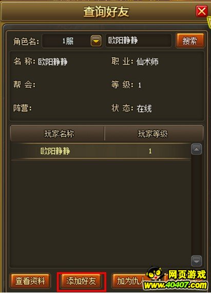Click the 添加好友 add friend button
The width and height of the screenshot is (211, 293).
coord(81,281)
